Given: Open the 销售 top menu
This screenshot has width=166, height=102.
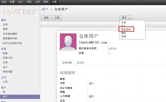Looking at the screenshot, I should pyautogui.click(x=12, y=2).
